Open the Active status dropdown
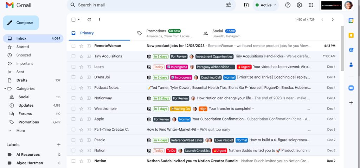The width and height of the screenshot is (360, 168). click(x=265, y=5)
